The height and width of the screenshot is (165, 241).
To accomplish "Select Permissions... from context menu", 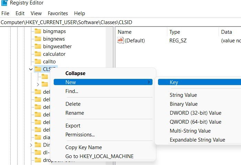I will [80, 135].
